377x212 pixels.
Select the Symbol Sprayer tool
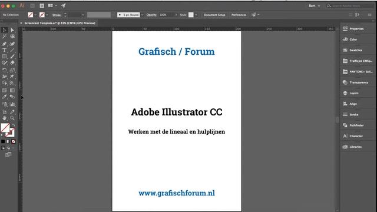[x=4, y=104]
